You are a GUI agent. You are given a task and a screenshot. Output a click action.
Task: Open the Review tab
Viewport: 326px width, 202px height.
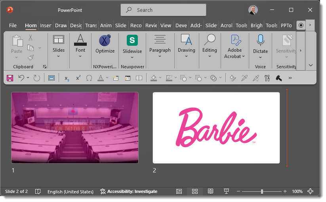click(x=151, y=26)
